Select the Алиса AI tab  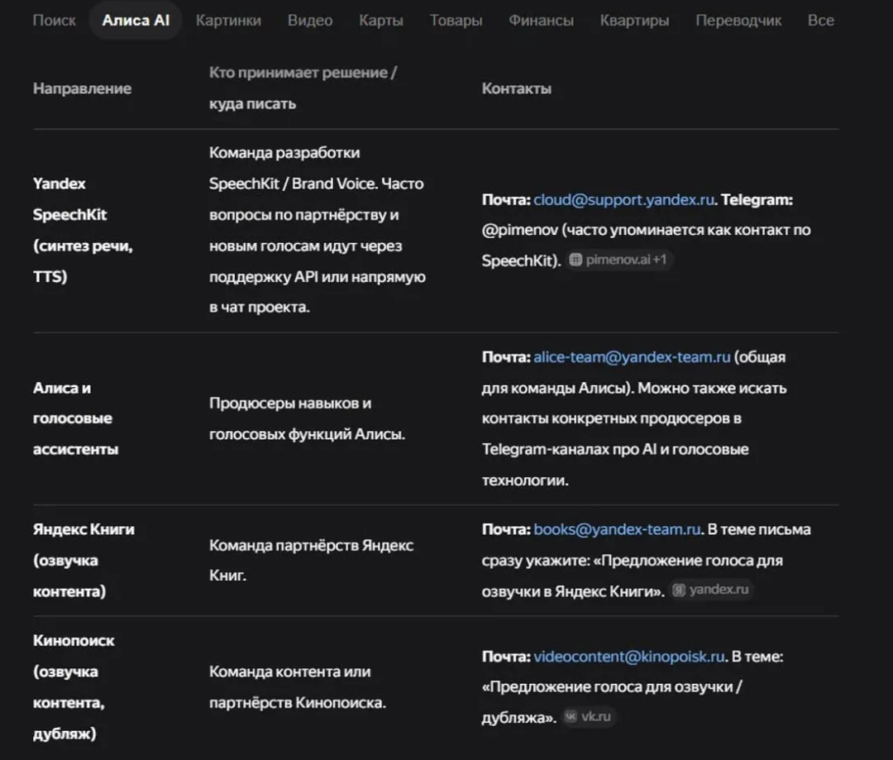[x=136, y=21]
